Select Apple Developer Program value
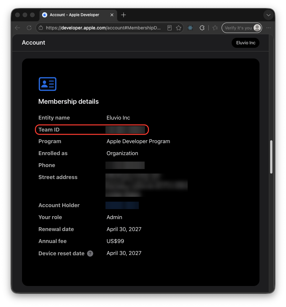 tap(138, 141)
